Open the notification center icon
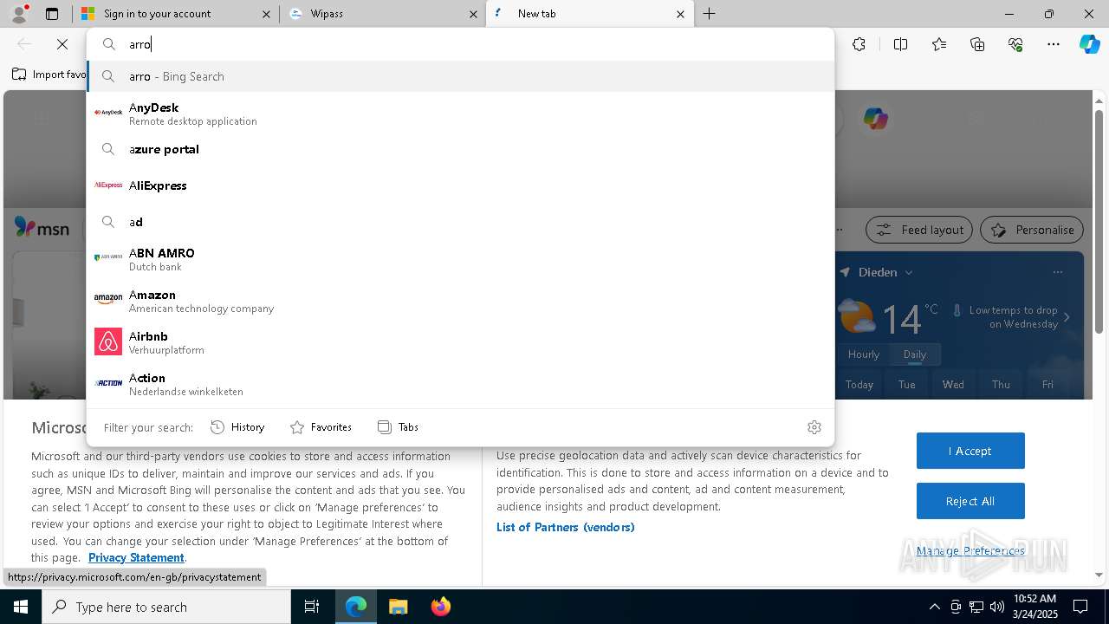The width and height of the screenshot is (1109, 624). 1080,607
